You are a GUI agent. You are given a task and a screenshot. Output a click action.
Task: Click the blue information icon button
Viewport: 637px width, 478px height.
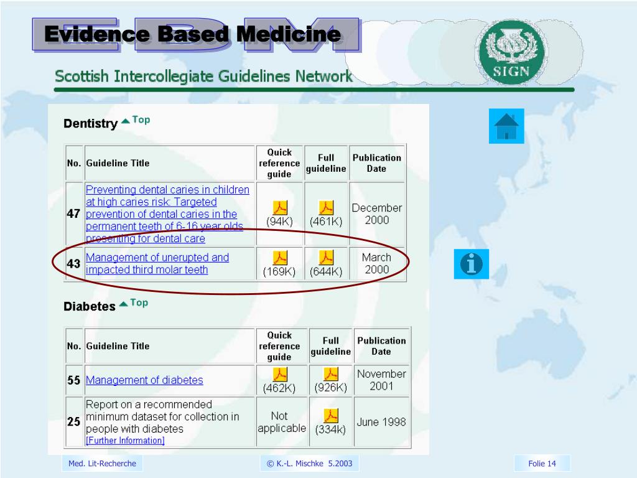[472, 264]
